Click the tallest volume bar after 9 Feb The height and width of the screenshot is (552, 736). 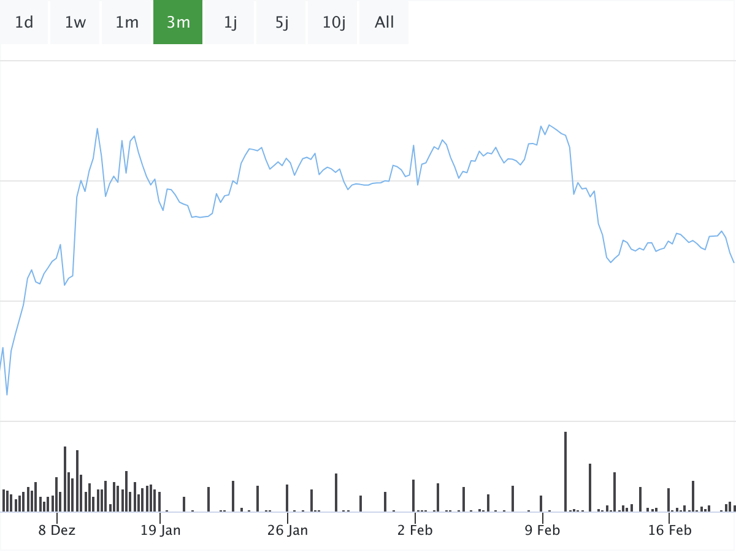click(x=565, y=472)
